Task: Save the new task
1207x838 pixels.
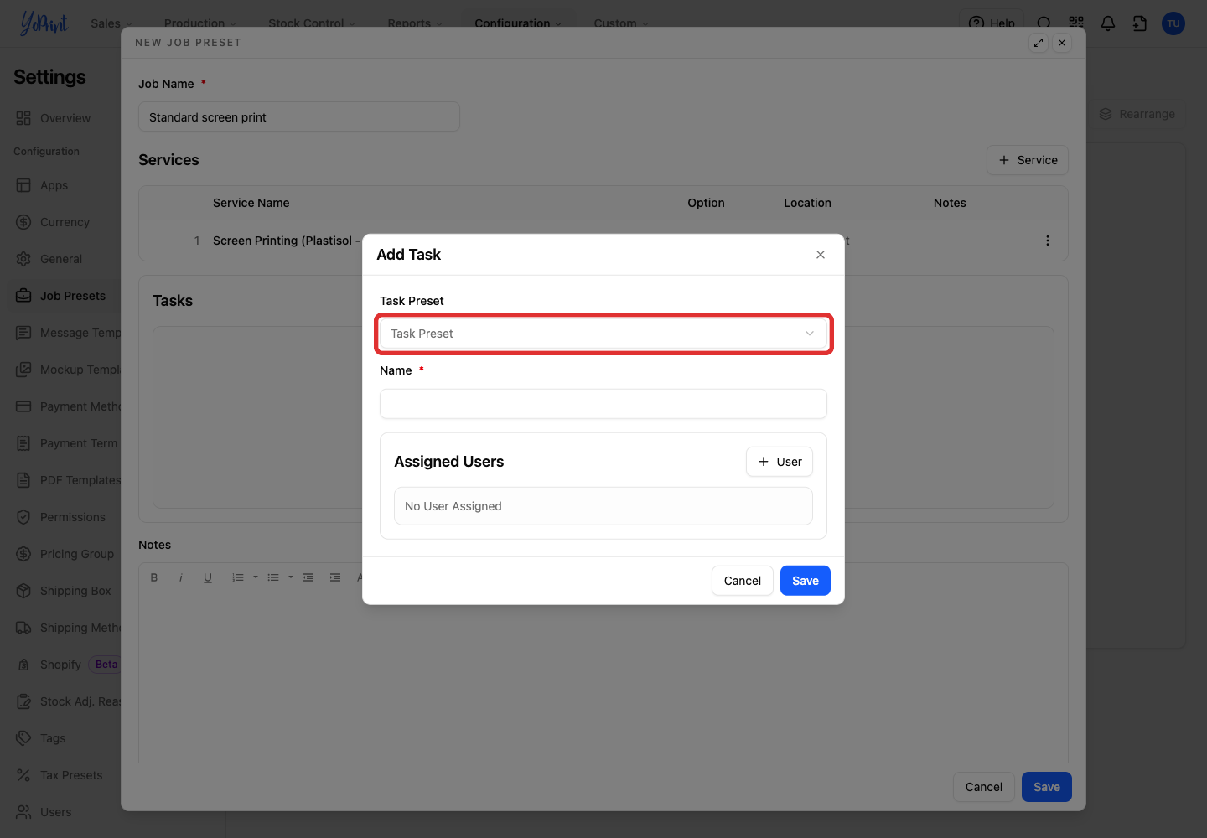Action: (806, 581)
